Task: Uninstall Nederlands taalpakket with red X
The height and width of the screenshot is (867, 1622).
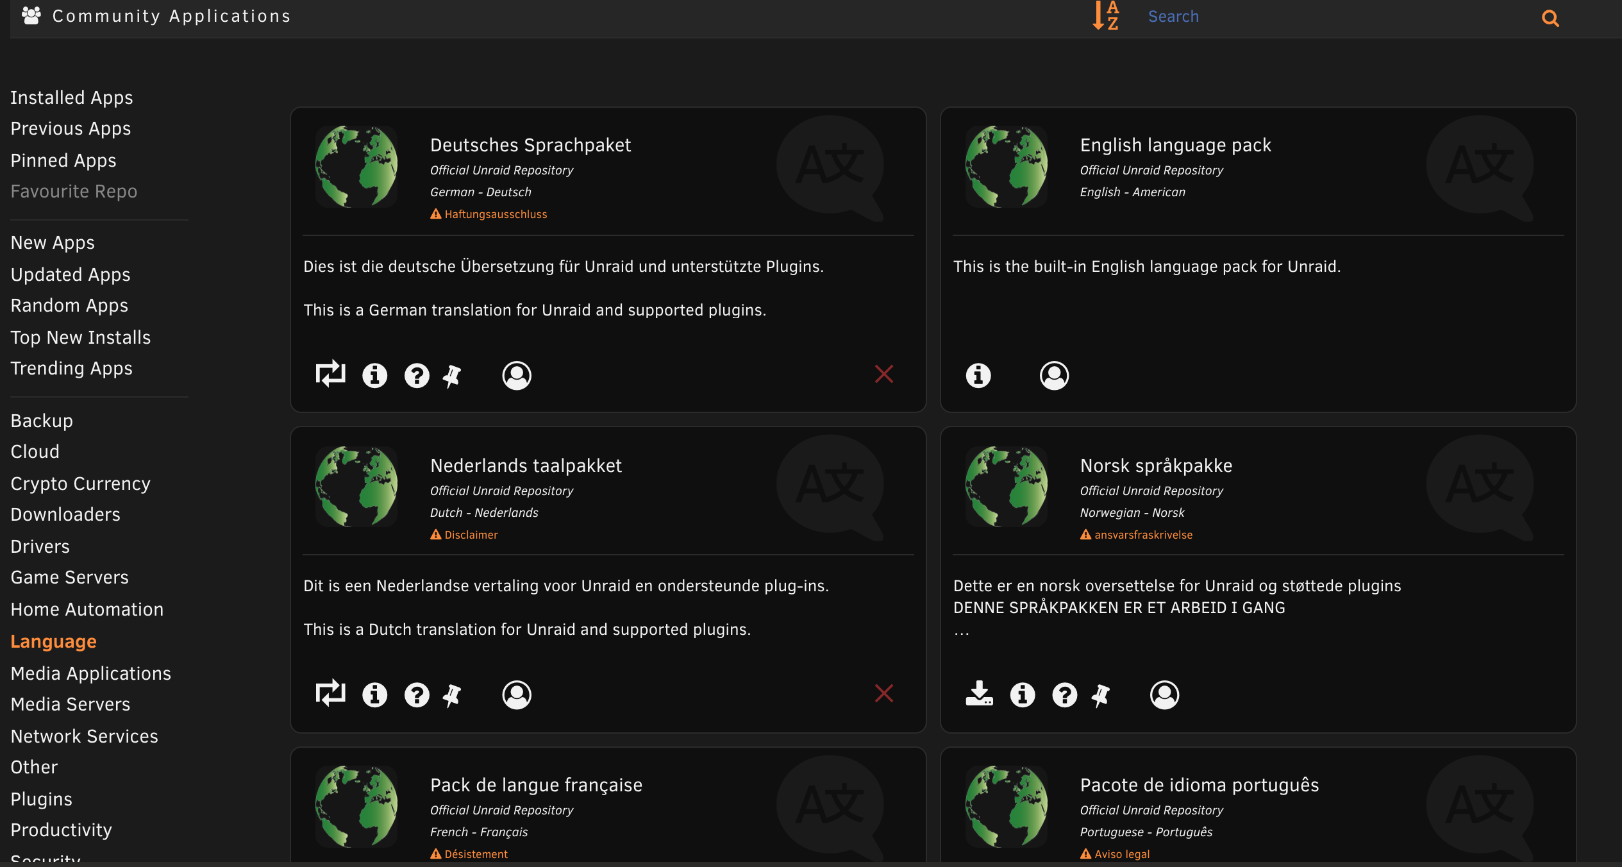Action: 884,693
